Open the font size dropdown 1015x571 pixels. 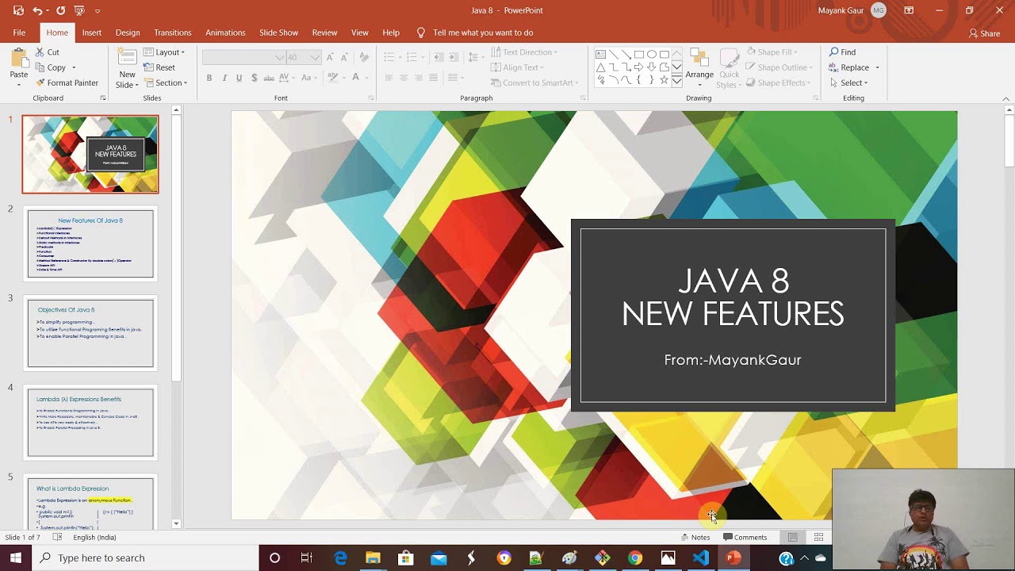tap(316, 57)
